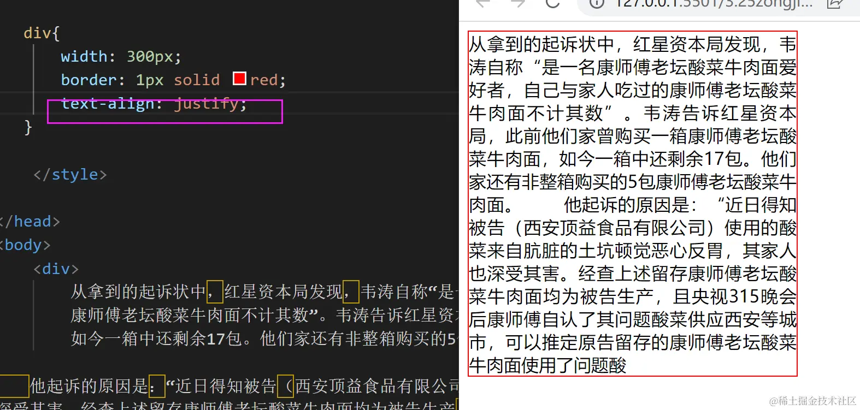
Task: Click the browser line containing '他起诉的原因是'
Action: [x=633, y=205]
